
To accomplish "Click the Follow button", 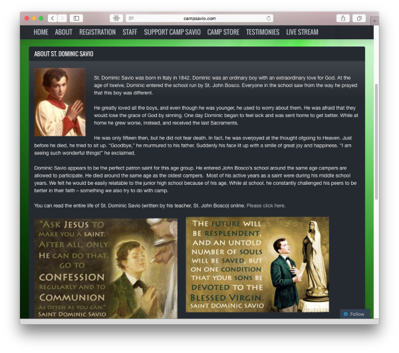I will pos(354,314).
